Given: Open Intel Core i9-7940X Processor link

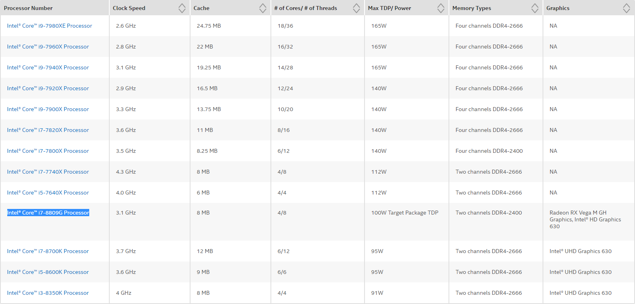Looking at the screenshot, I should pos(48,67).
